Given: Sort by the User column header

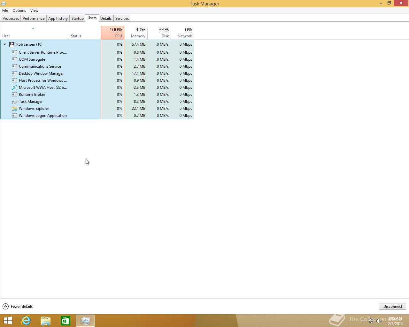Looking at the screenshot, I should point(35,33).
